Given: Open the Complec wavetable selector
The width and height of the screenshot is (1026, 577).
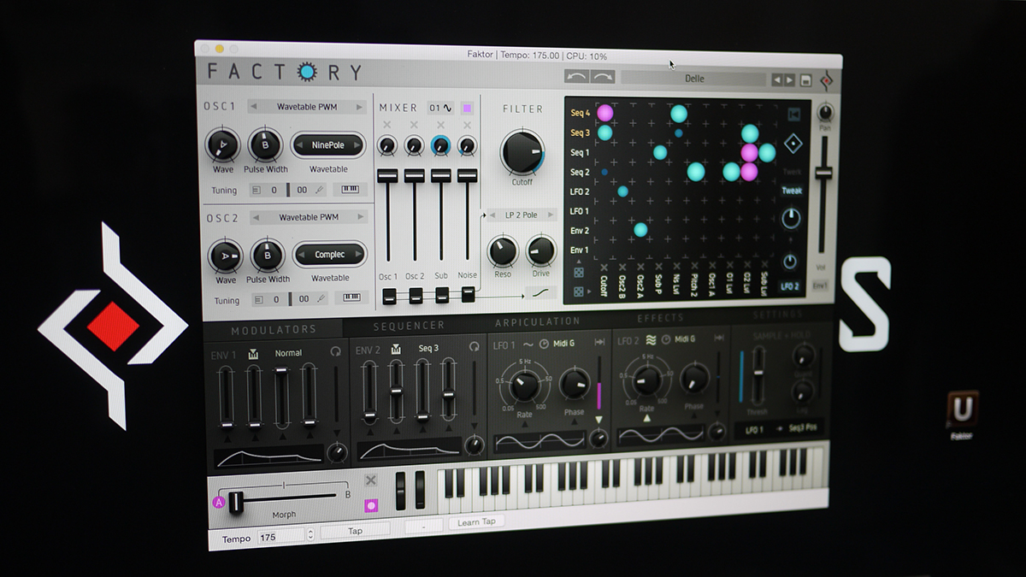Looking at the screenshot, I should tap(330, 255).
